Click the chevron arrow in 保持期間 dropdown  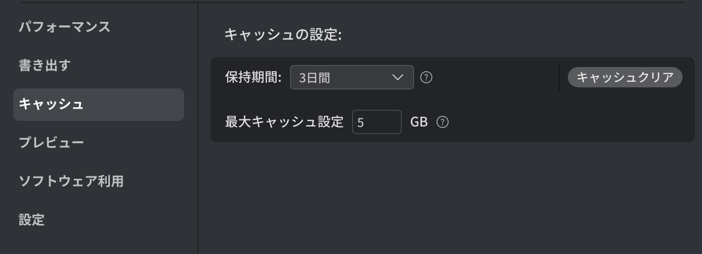pos(398,78)
